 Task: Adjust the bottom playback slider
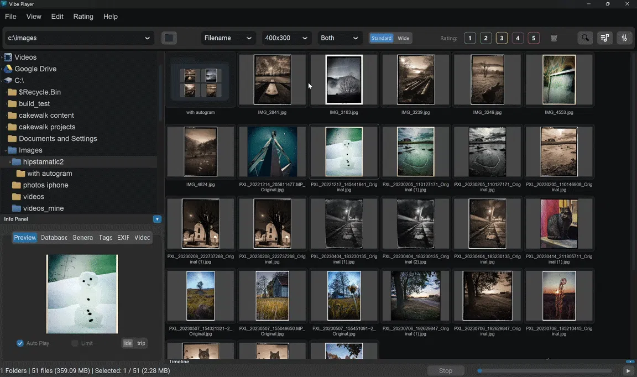(x=545, y=370)
